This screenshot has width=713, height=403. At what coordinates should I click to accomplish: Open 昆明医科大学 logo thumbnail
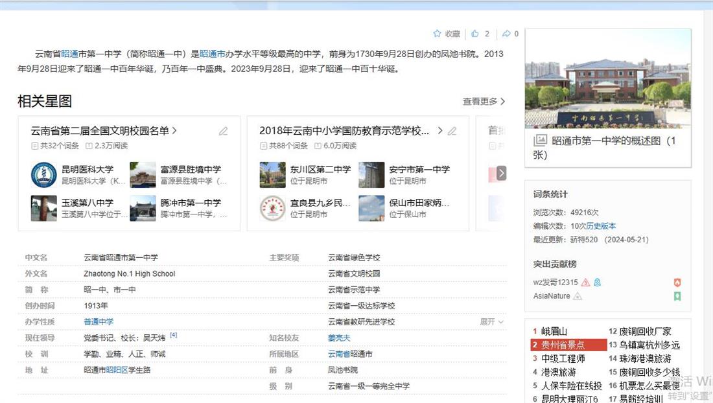pos(43,175)
